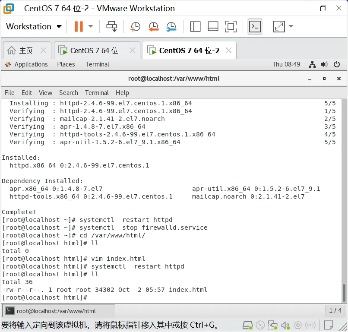The image size is (348, 332).
Task: Click the terminal vertical scrollbar
Action: [344, 293]
